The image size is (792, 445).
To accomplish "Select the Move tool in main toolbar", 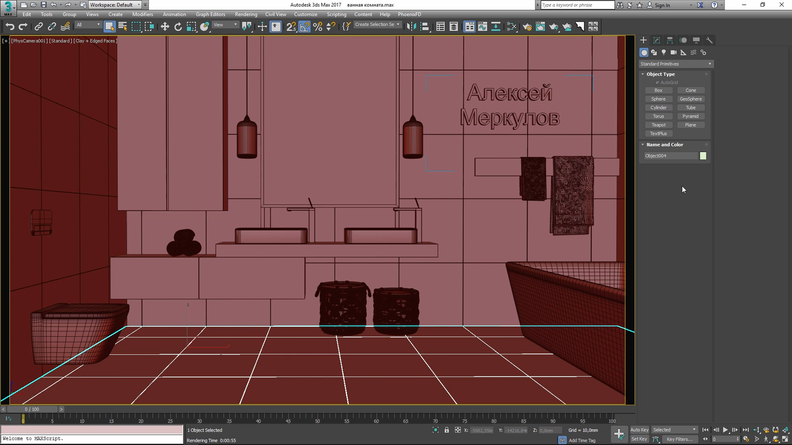I will pos(165,27).
